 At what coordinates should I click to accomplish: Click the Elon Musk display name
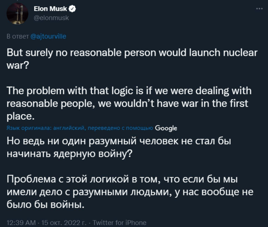[x=51, y=10]
